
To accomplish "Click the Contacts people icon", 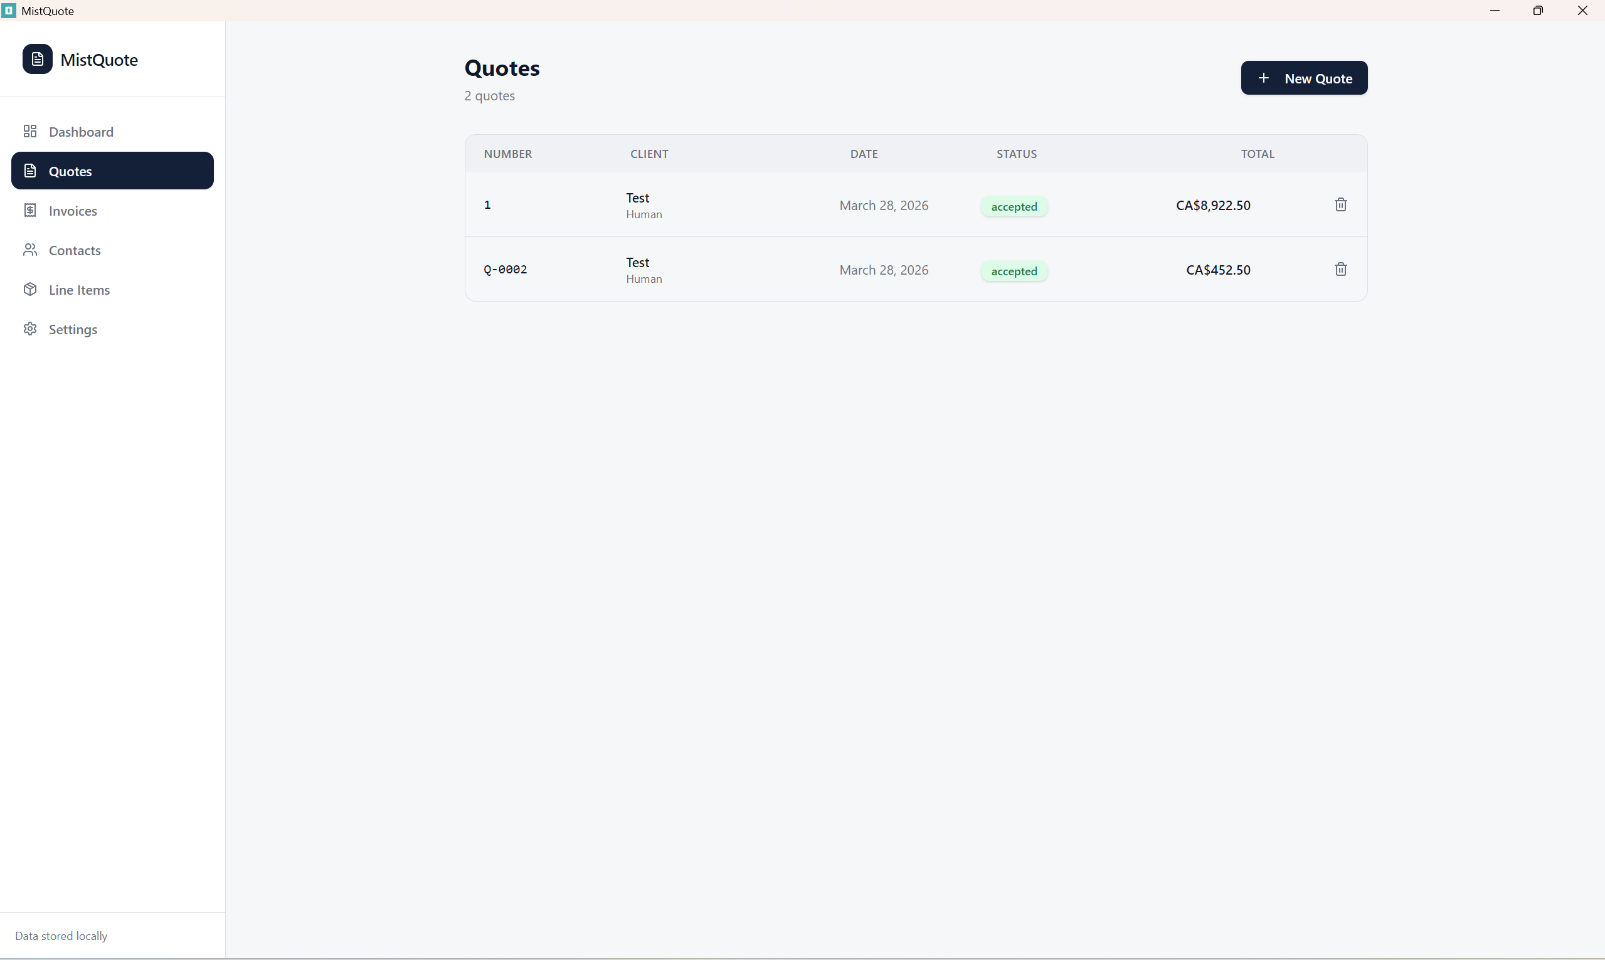I will [x=29, y=250].
